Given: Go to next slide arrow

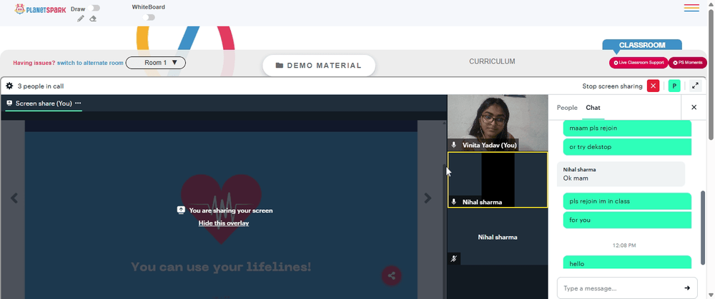Looking at the screenshot, I should point(428,198).
